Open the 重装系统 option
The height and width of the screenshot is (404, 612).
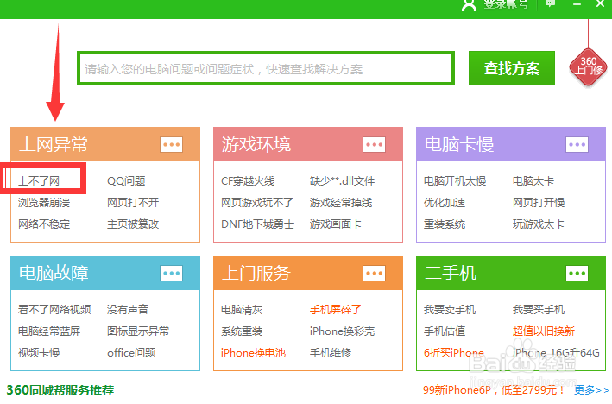[445, 224]
